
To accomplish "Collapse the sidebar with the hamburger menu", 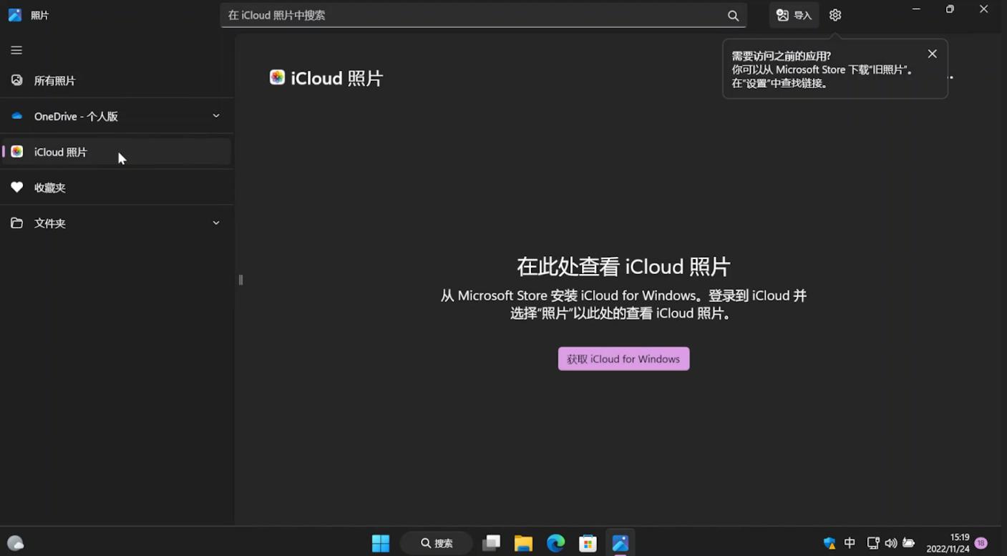I will (16, 50).
